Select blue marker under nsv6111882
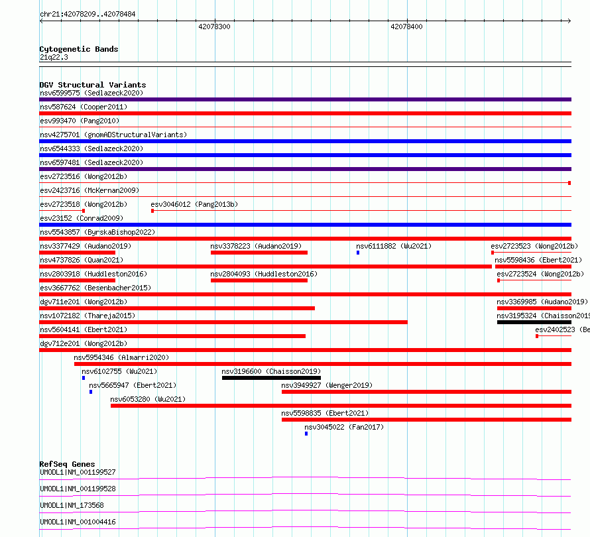Image resolution: width=590 pixels, height=537 pixels. click(x=358, y=253)
